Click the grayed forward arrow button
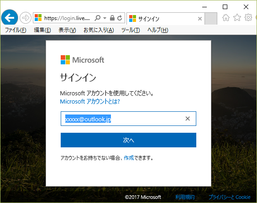 click(26, 18)
